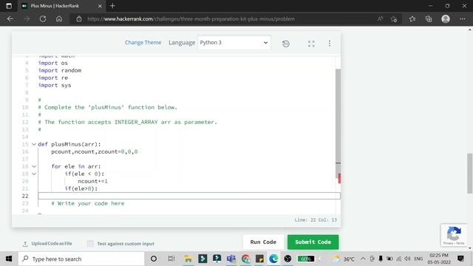Viewport: 473px width, 266px height.
Task: Open OBS Studio from taskbar
Action: (287, 259)
